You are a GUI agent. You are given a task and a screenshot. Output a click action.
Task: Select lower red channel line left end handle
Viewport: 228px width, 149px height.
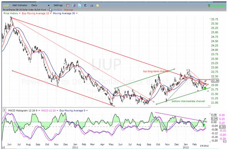pyautogui.click(x=13, y=71)
